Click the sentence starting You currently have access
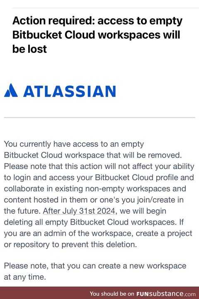 [93, 149]
